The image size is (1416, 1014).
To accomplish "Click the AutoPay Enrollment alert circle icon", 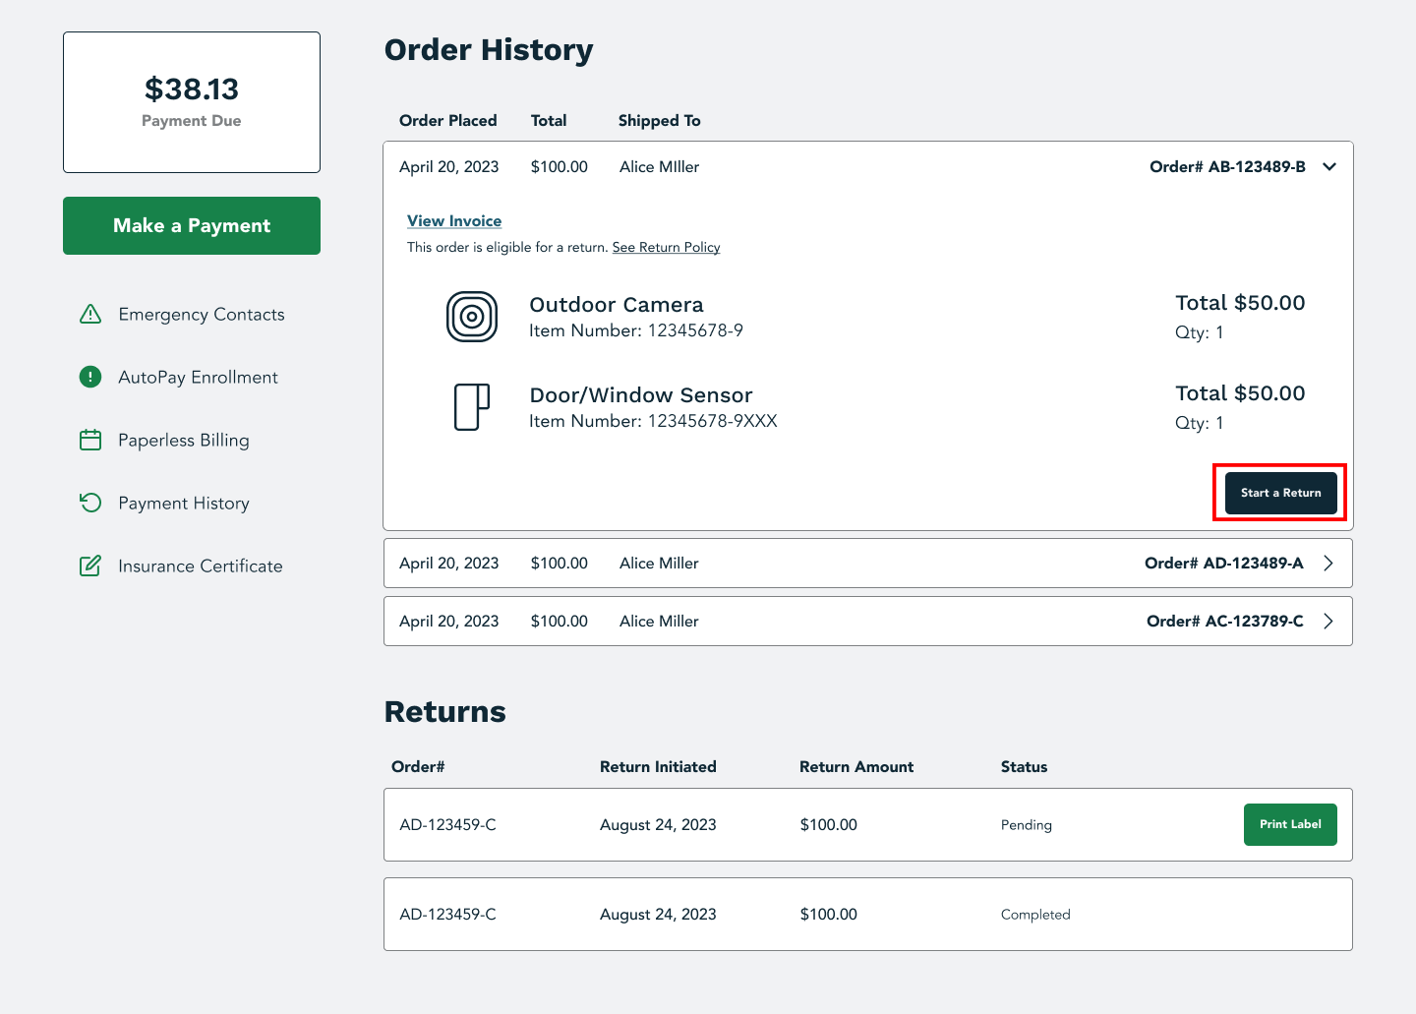I will coord(90,377).
